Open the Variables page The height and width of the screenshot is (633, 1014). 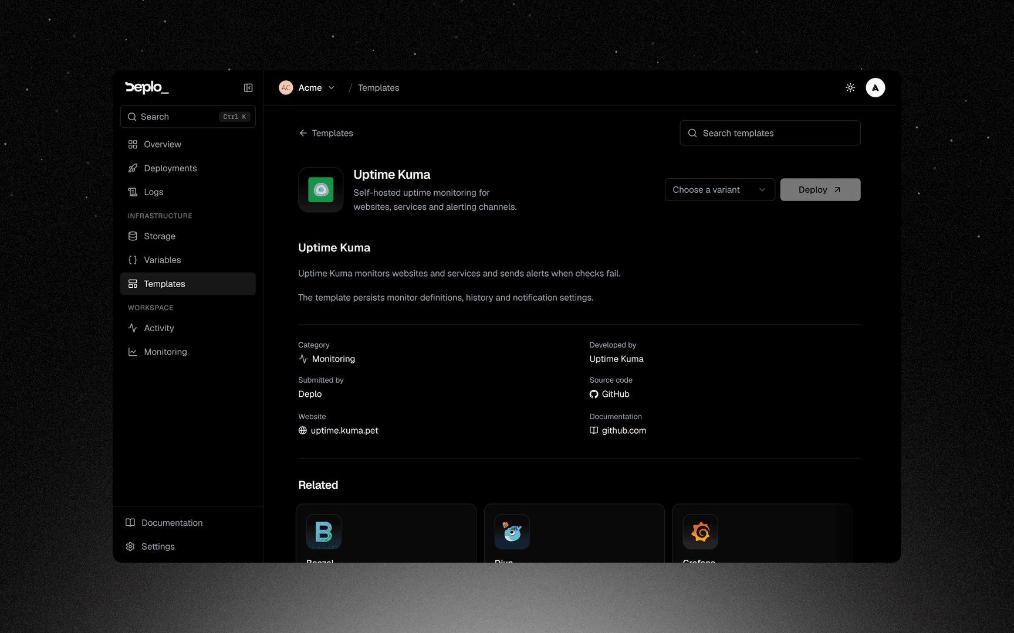coord(188,260)
